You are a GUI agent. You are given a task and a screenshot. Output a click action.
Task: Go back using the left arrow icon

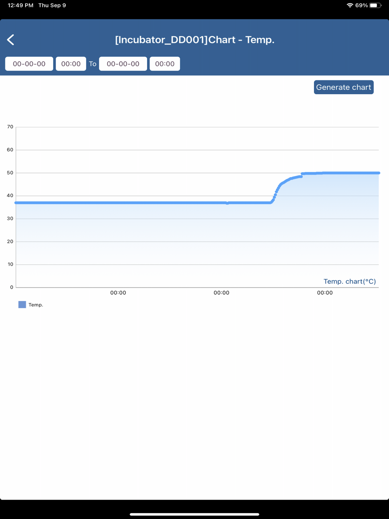[11, 40]
